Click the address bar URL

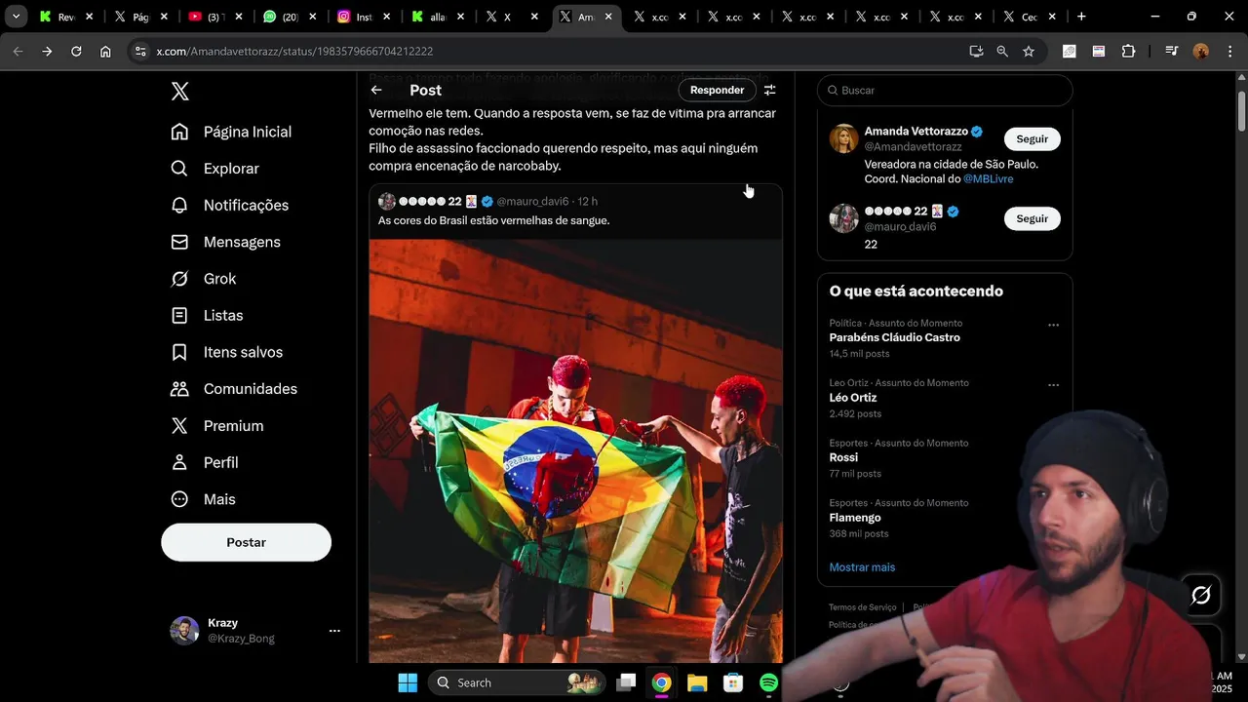294,52
